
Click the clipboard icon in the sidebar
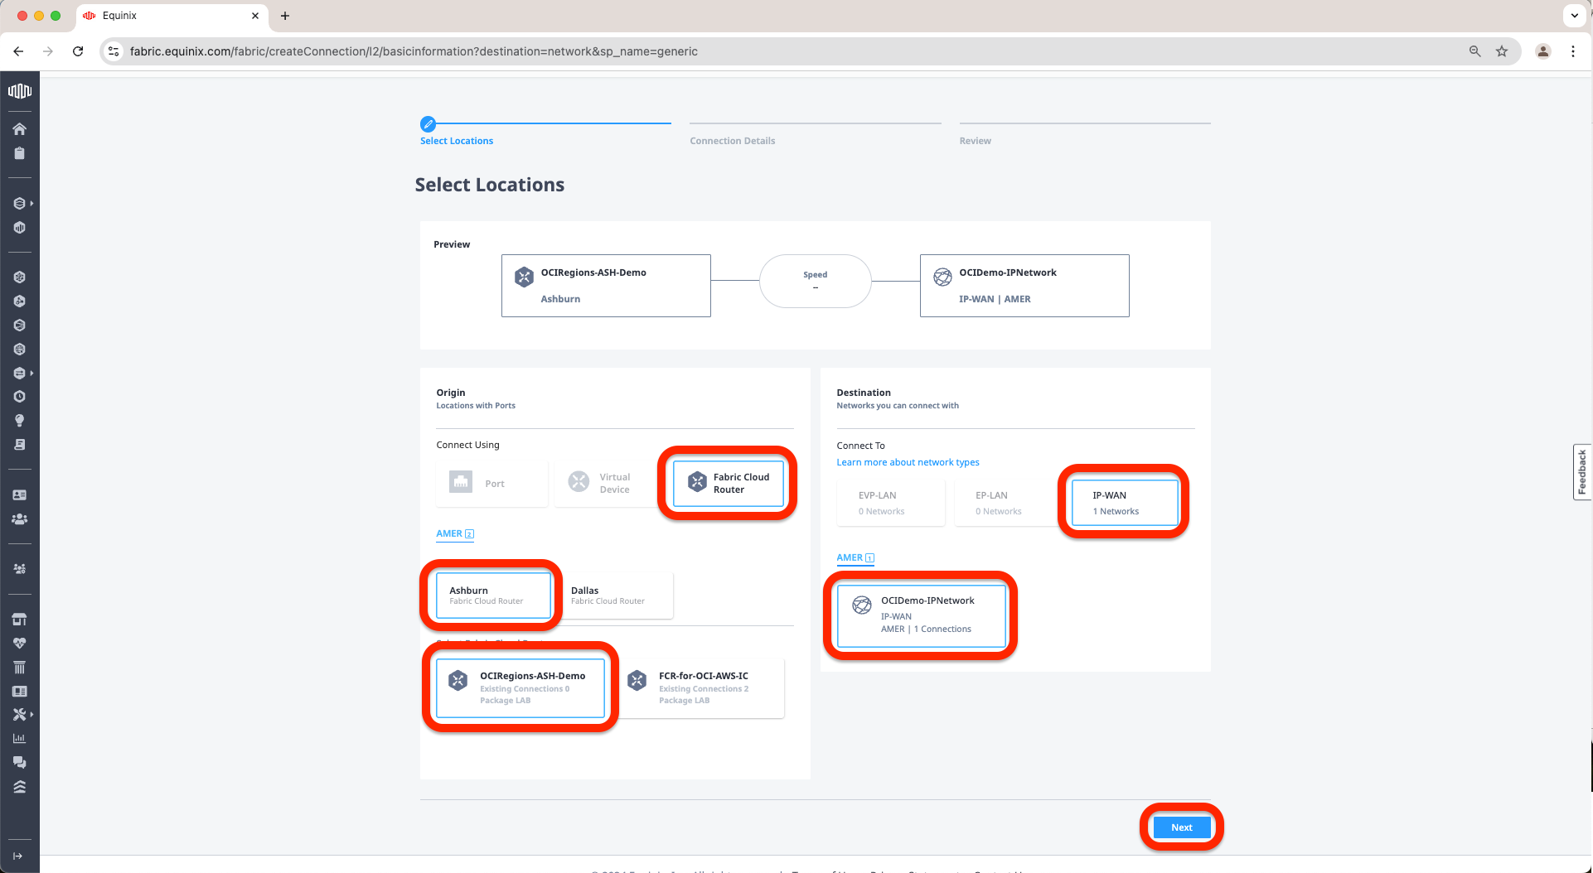[19, 153]
